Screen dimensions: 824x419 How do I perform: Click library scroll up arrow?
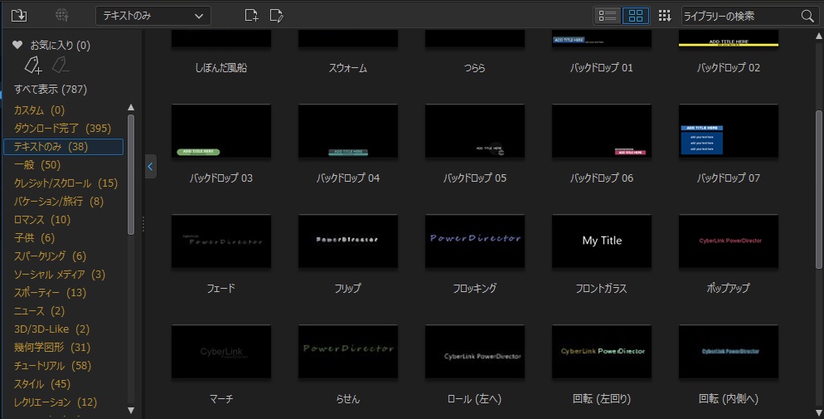(x=819, y=35)
